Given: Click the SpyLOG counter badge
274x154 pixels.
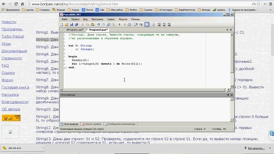Looking at the screenshot, I should pos(11,118).
